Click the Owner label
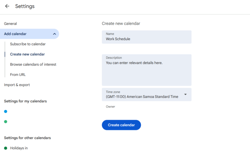Viewport: 250px width, 156px height. 110,107
